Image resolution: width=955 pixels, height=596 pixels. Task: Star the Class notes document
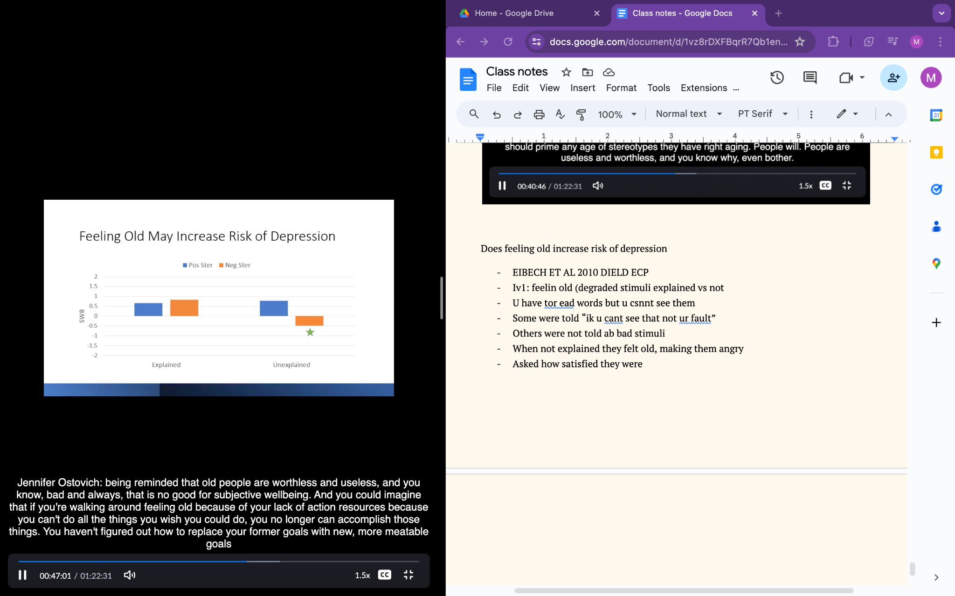[x=566, y=72]
